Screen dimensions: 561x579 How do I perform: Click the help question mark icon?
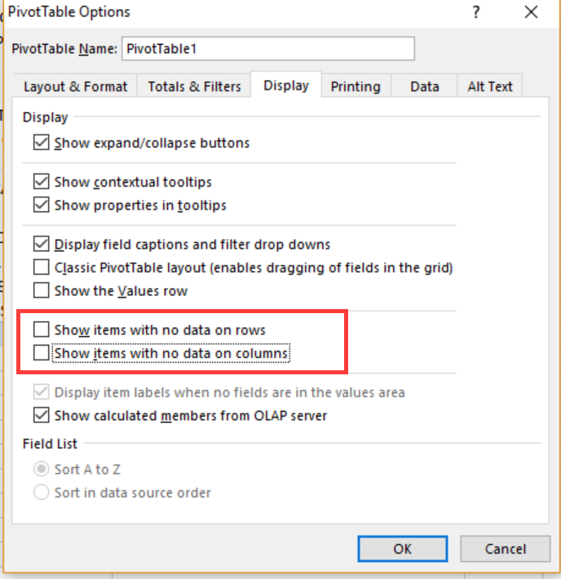[x=476, y=12]
